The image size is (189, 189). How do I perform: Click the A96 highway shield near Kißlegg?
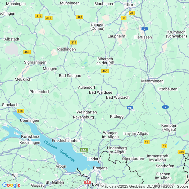click(x=130, y=108)
